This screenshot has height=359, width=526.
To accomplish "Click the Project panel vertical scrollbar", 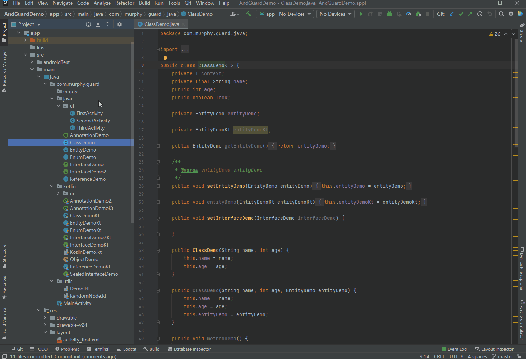I will point(132,131).
